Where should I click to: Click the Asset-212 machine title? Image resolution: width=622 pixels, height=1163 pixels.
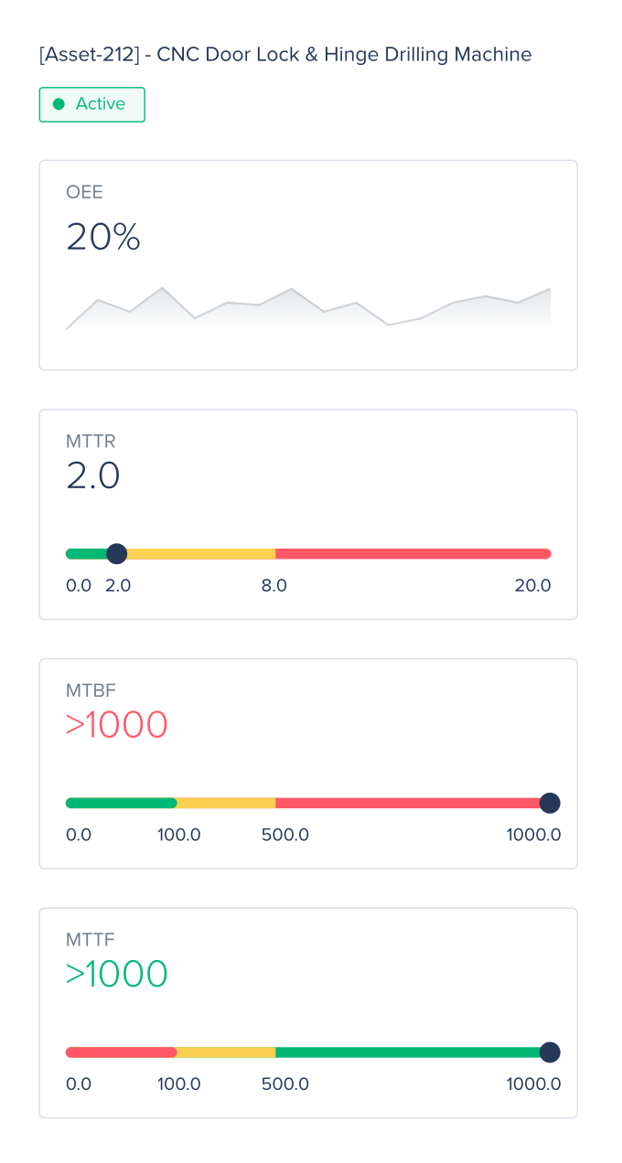(x=285, y=54)
